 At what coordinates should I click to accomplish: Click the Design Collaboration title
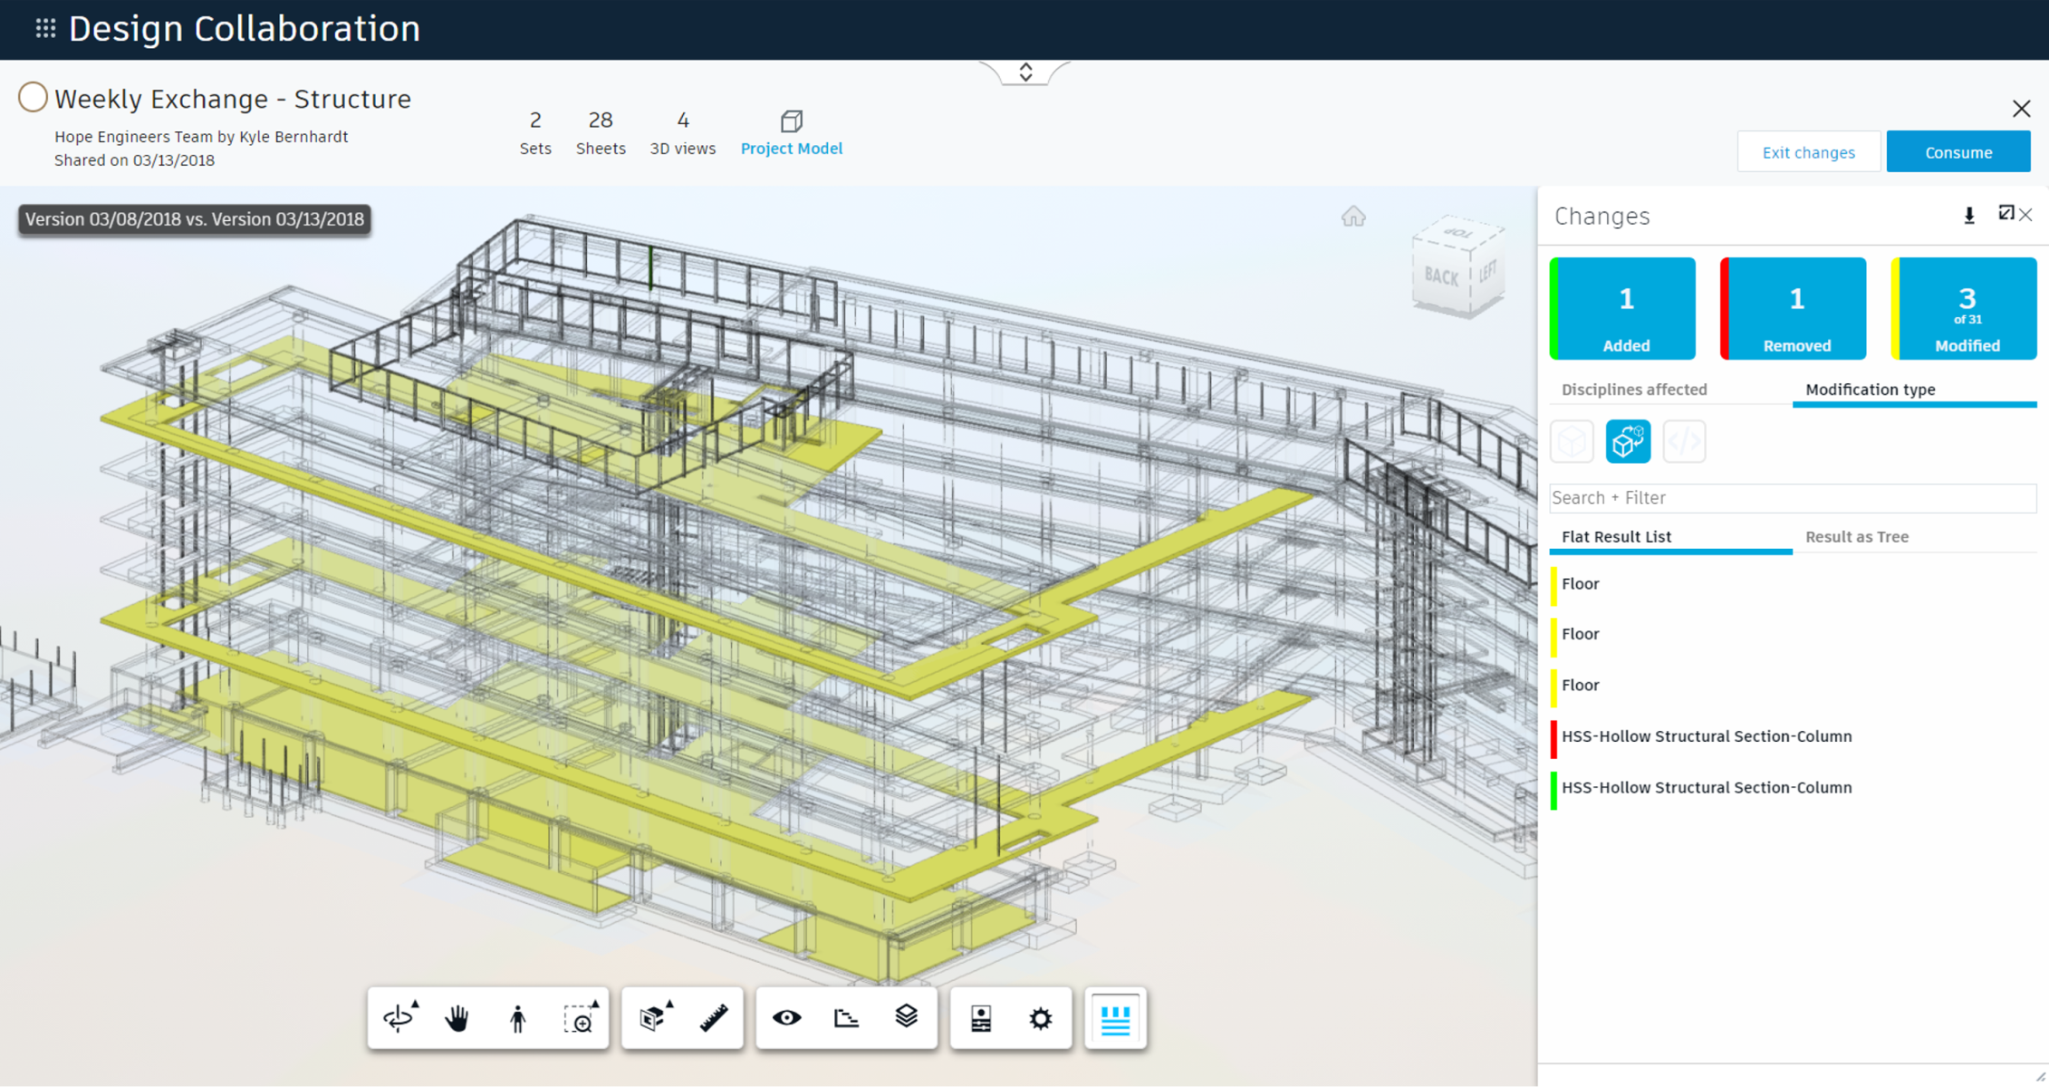[x=245, y=29]
